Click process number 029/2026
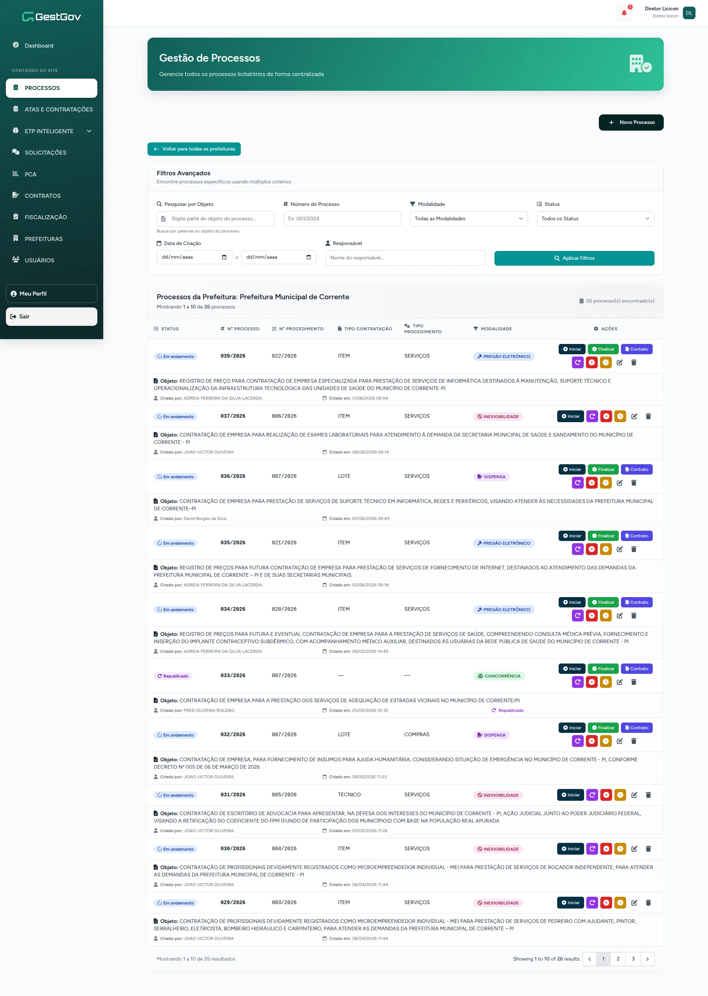 tap(233, 902)
